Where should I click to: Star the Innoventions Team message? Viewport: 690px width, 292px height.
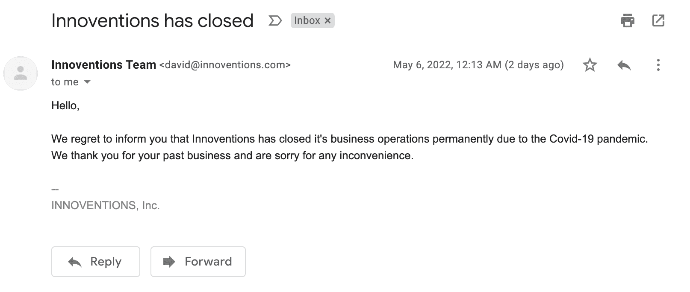[x=590, y=65]
